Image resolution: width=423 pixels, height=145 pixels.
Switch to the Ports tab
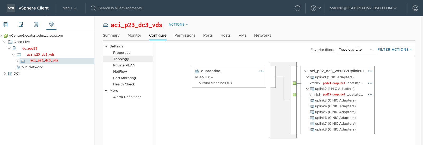pos(208,35)
